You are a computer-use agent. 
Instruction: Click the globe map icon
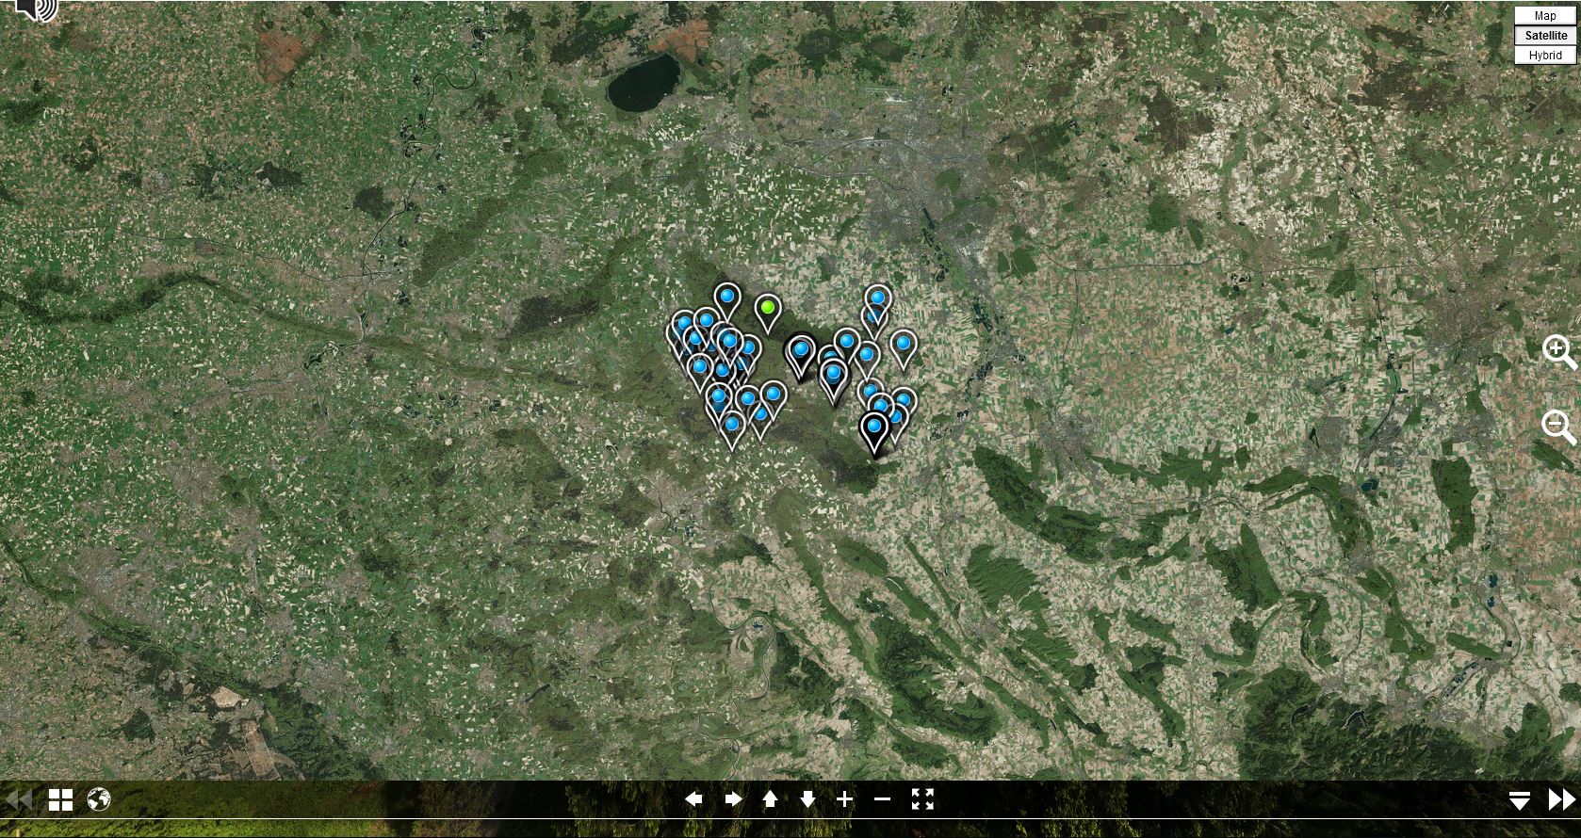coord(99,800)
